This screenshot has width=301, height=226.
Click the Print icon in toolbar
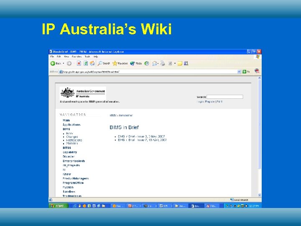pyautogui.click(x=163, y=64)
